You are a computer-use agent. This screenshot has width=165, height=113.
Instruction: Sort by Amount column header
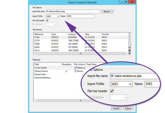point(76,34)
